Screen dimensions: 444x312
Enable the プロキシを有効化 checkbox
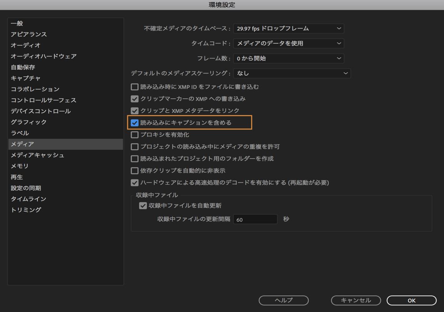[135, 135]
